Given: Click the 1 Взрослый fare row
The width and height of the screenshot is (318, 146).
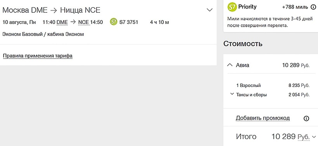Looking at the screenshot, I should 273,85.
